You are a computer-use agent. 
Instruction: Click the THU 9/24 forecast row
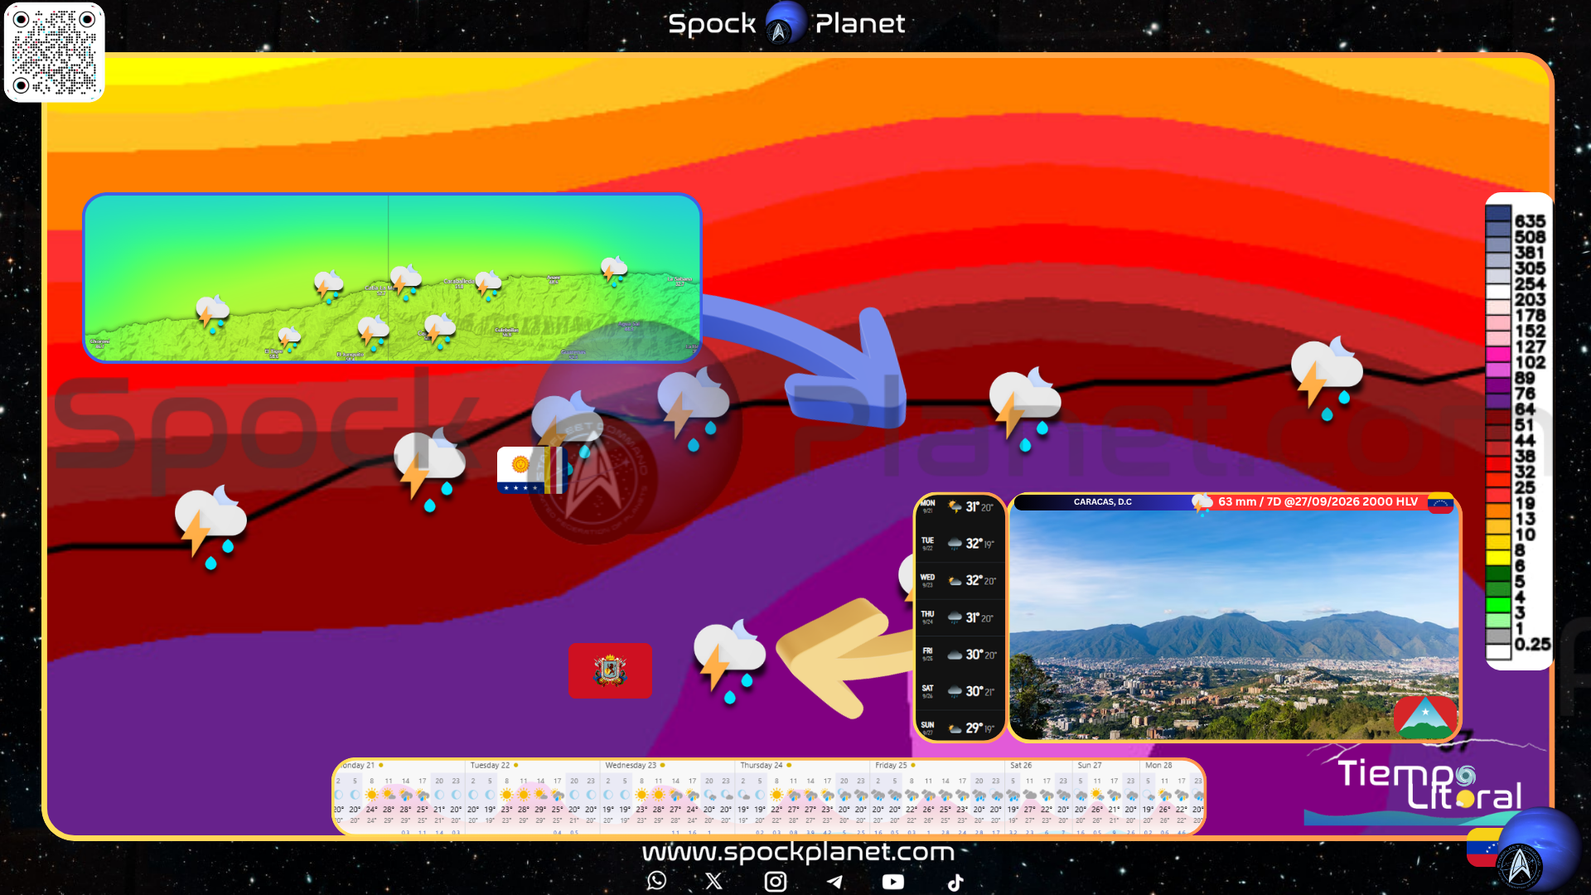coord(959,617)
